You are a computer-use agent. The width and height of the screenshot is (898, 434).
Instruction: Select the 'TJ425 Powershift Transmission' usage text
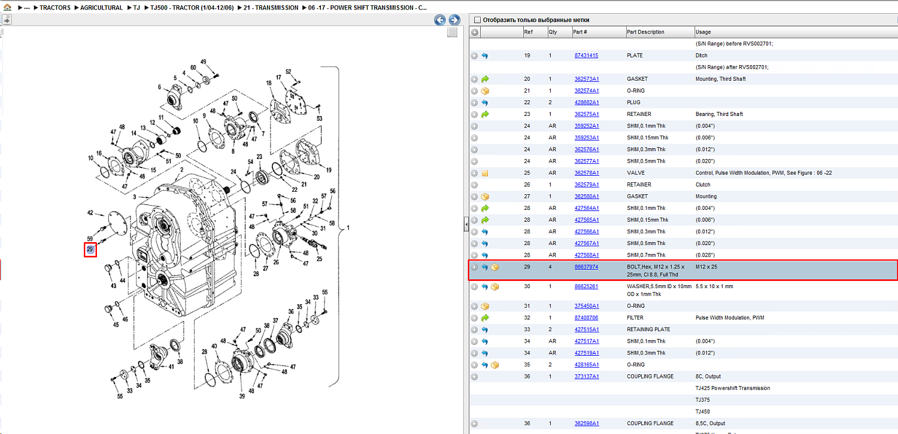tap(733, 389)
